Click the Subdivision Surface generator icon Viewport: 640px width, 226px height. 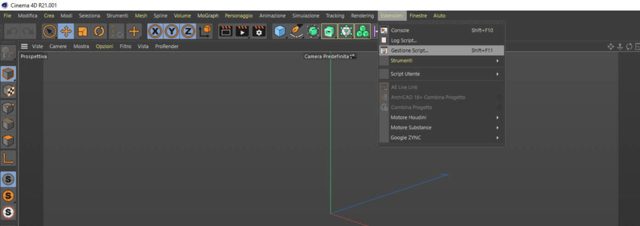pos(313,31)
